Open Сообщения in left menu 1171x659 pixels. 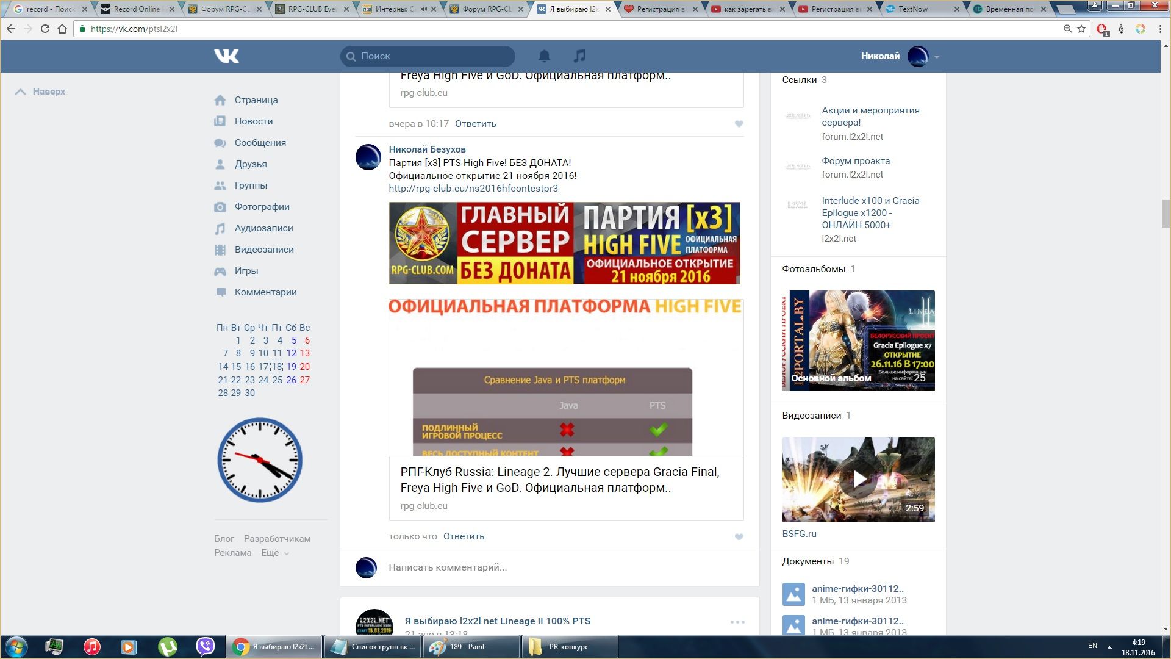tap(260, 143)
